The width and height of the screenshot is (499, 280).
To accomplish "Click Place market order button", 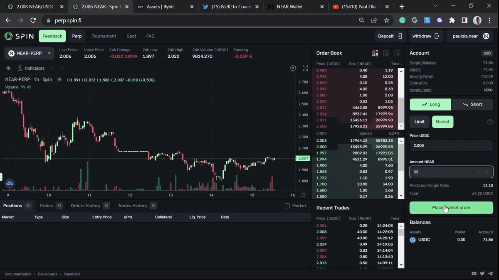I will tap(451, 208).
